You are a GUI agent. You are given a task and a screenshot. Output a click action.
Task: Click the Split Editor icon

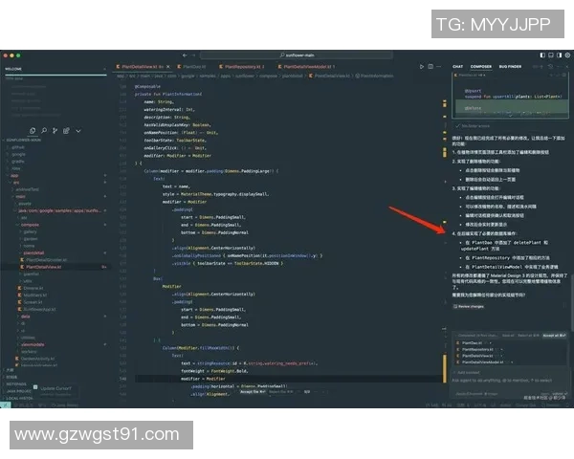click(x=431, y=67)
